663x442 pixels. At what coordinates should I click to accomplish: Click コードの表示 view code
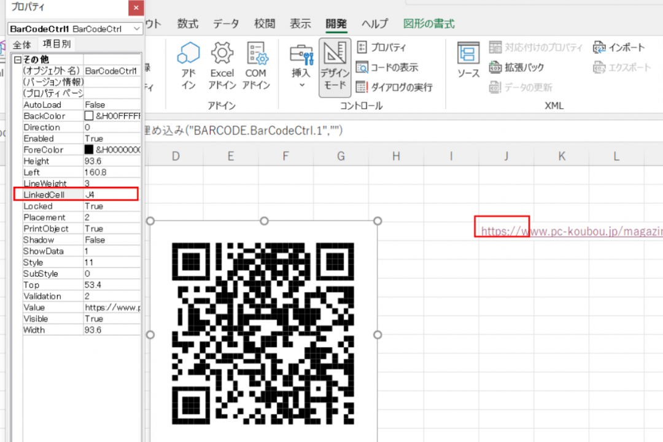pos(387,68)
